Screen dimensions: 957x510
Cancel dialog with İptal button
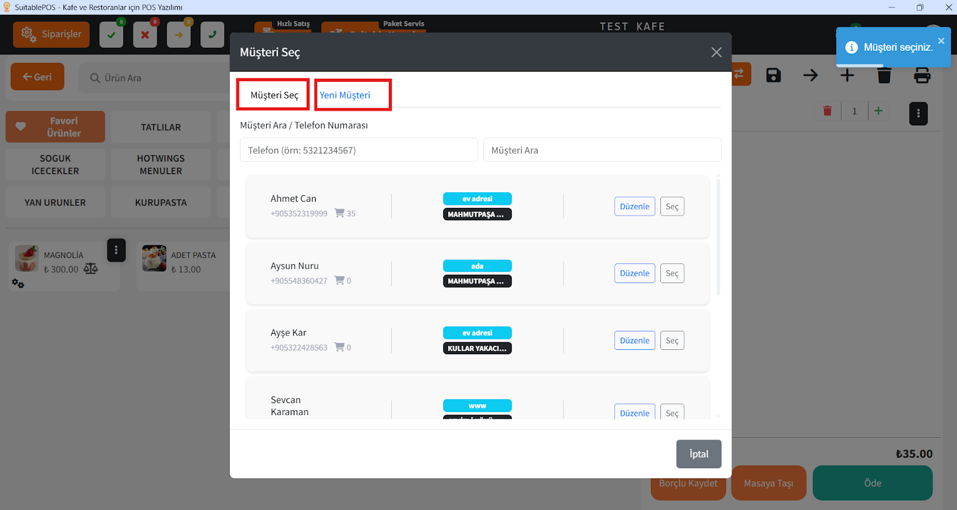698,454
